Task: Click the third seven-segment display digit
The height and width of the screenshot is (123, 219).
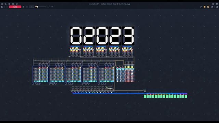Action: pyautogui.click(x=102, y=36)
